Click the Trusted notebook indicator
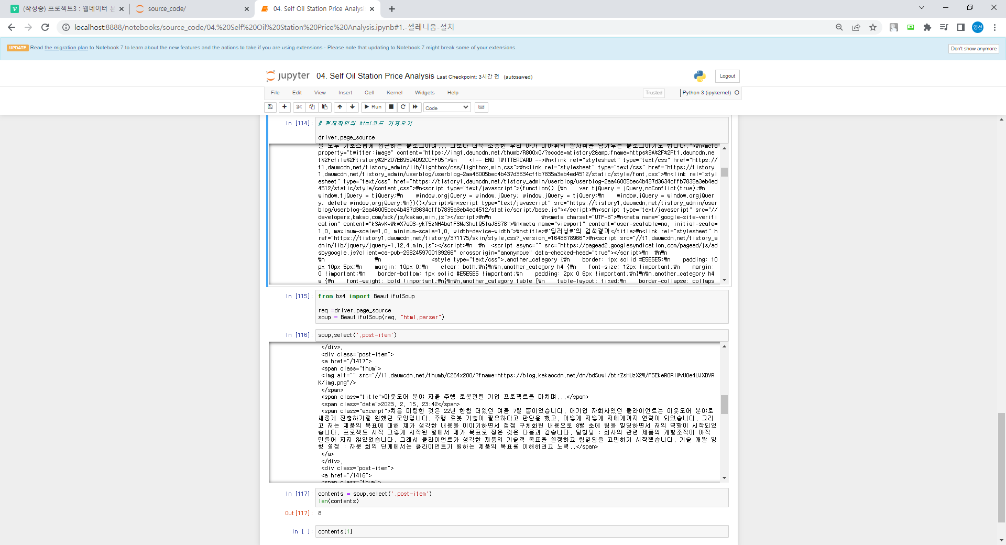1006x545 pixels. point(654,93)
